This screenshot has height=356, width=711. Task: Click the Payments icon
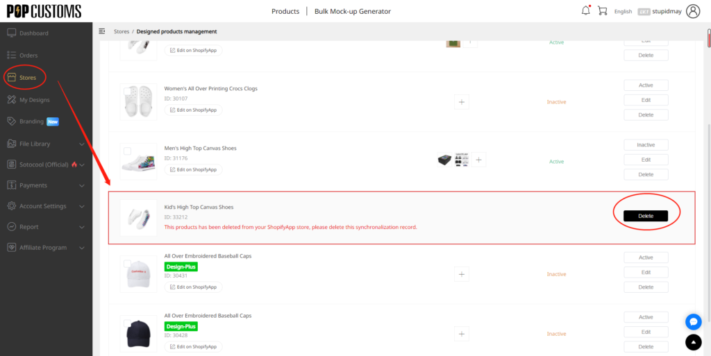pyautogui.click(x=12, y=185)
